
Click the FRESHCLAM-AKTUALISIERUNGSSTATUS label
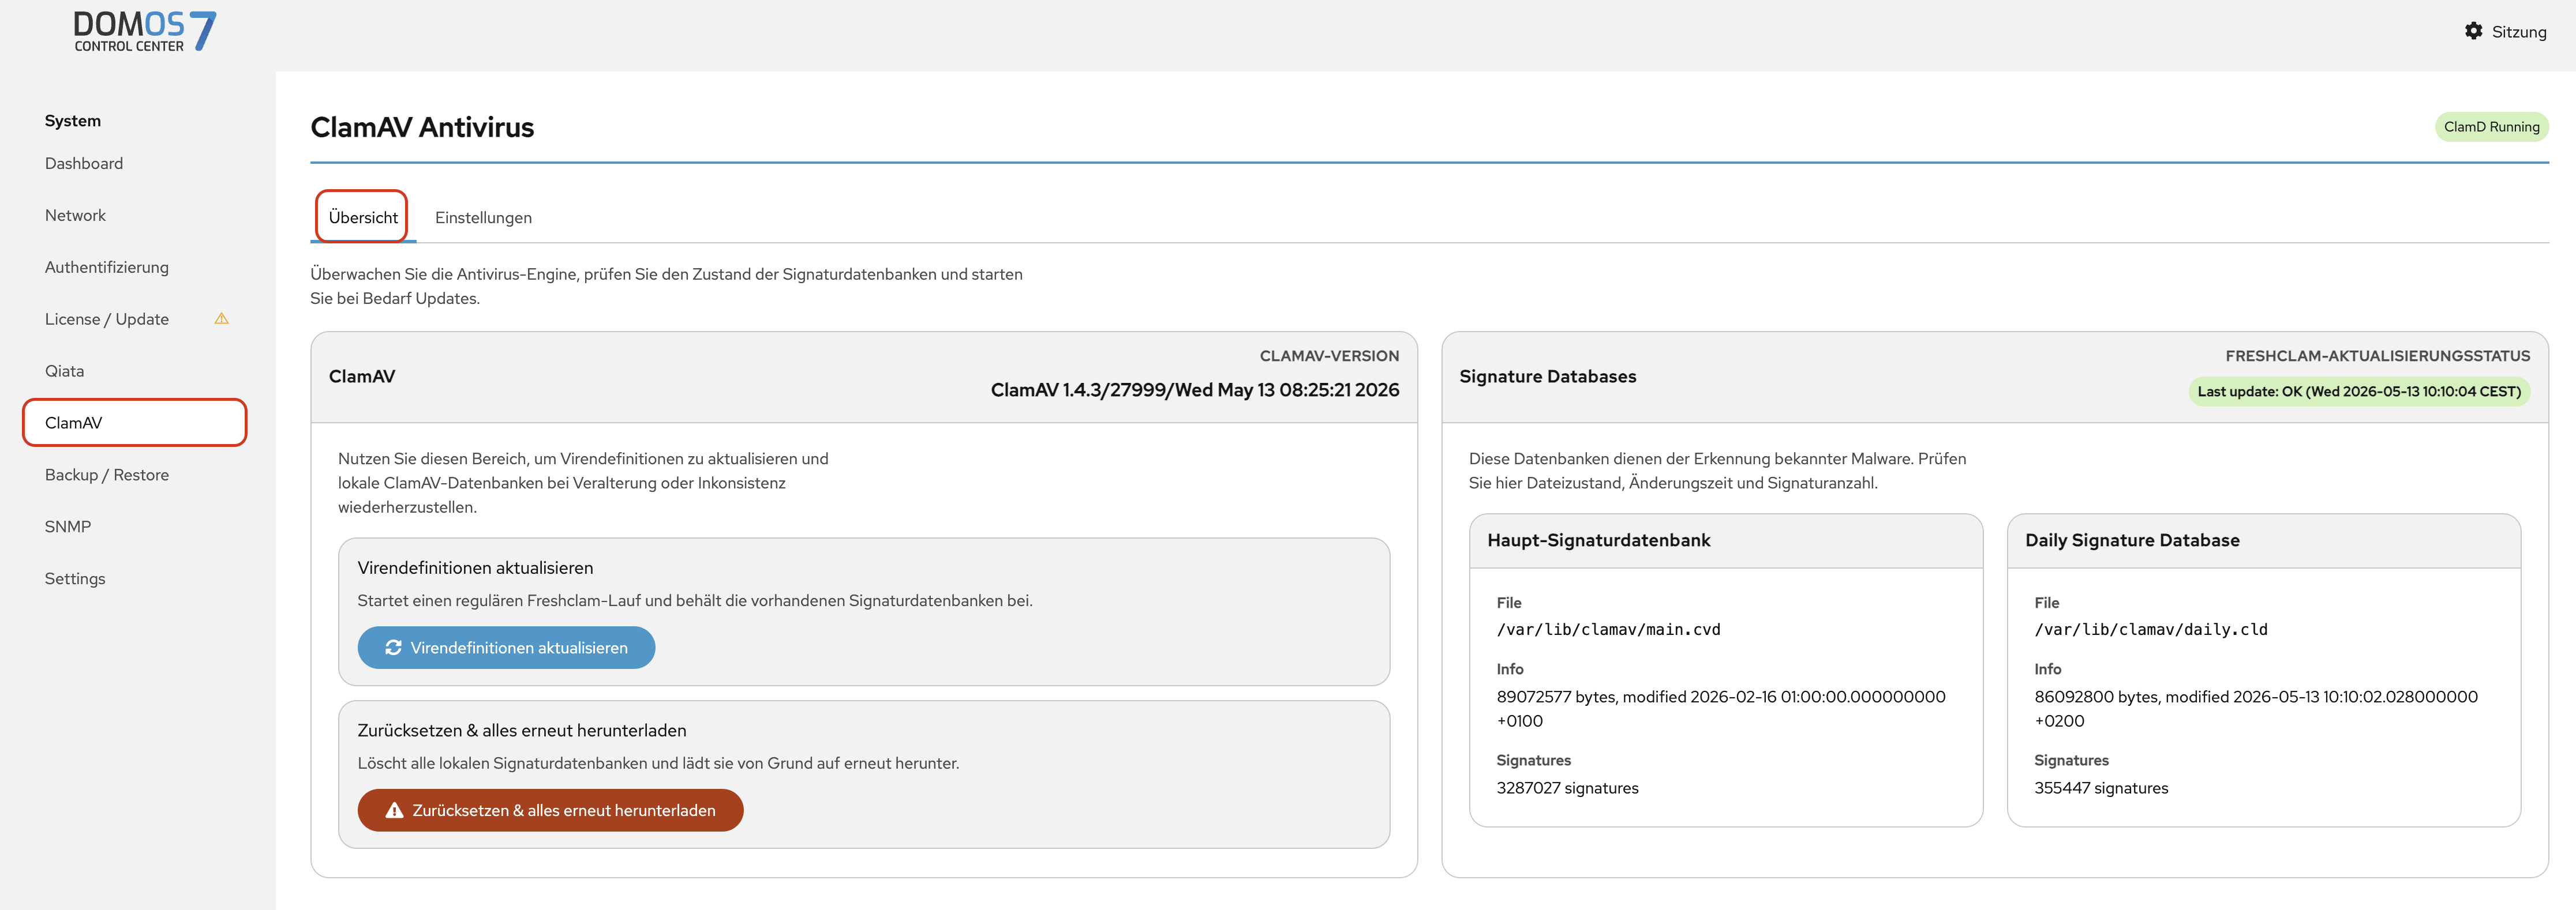(2377, 356)
